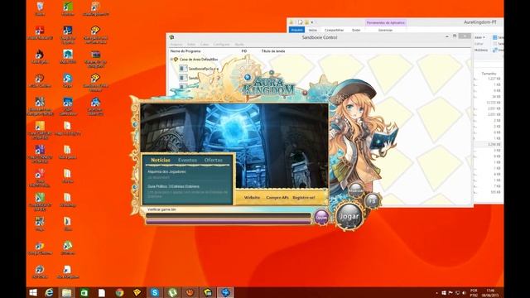
Task: Switch to the Notícias tab in launcher
Action: pyautogui.click(x=160, y=160)
